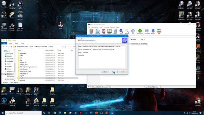Open the Minecraft Launcher desktop icon

click(x=4, y=91)
